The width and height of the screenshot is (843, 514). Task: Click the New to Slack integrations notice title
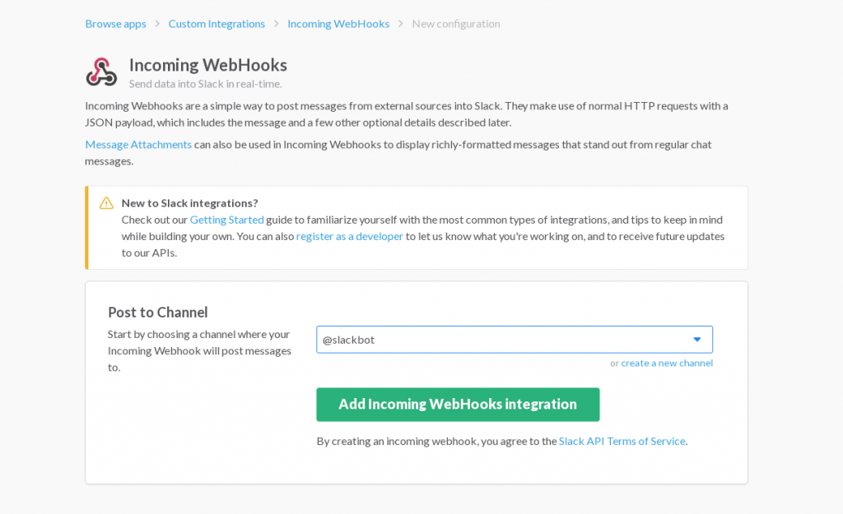pyautogui.click(x=189, y=203)
